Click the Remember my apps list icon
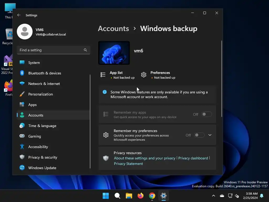 (x=106, y=114)
